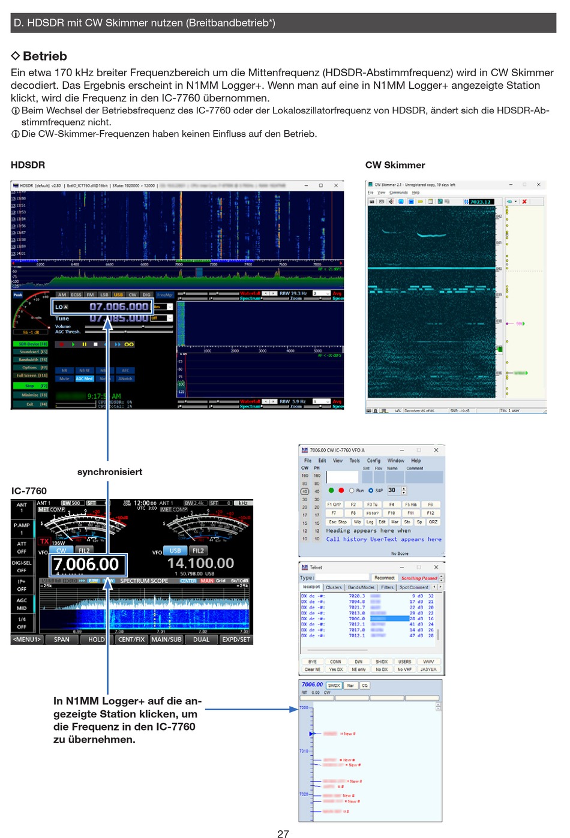Click the red X icon in CW Skimmer toolbar

pyautogui.click(x=524, y=202)
